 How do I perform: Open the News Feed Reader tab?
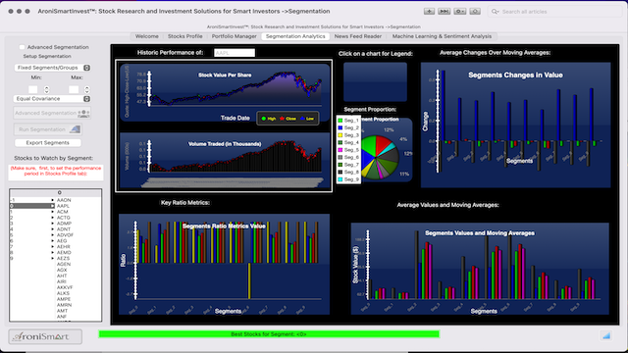click(358, 36)
